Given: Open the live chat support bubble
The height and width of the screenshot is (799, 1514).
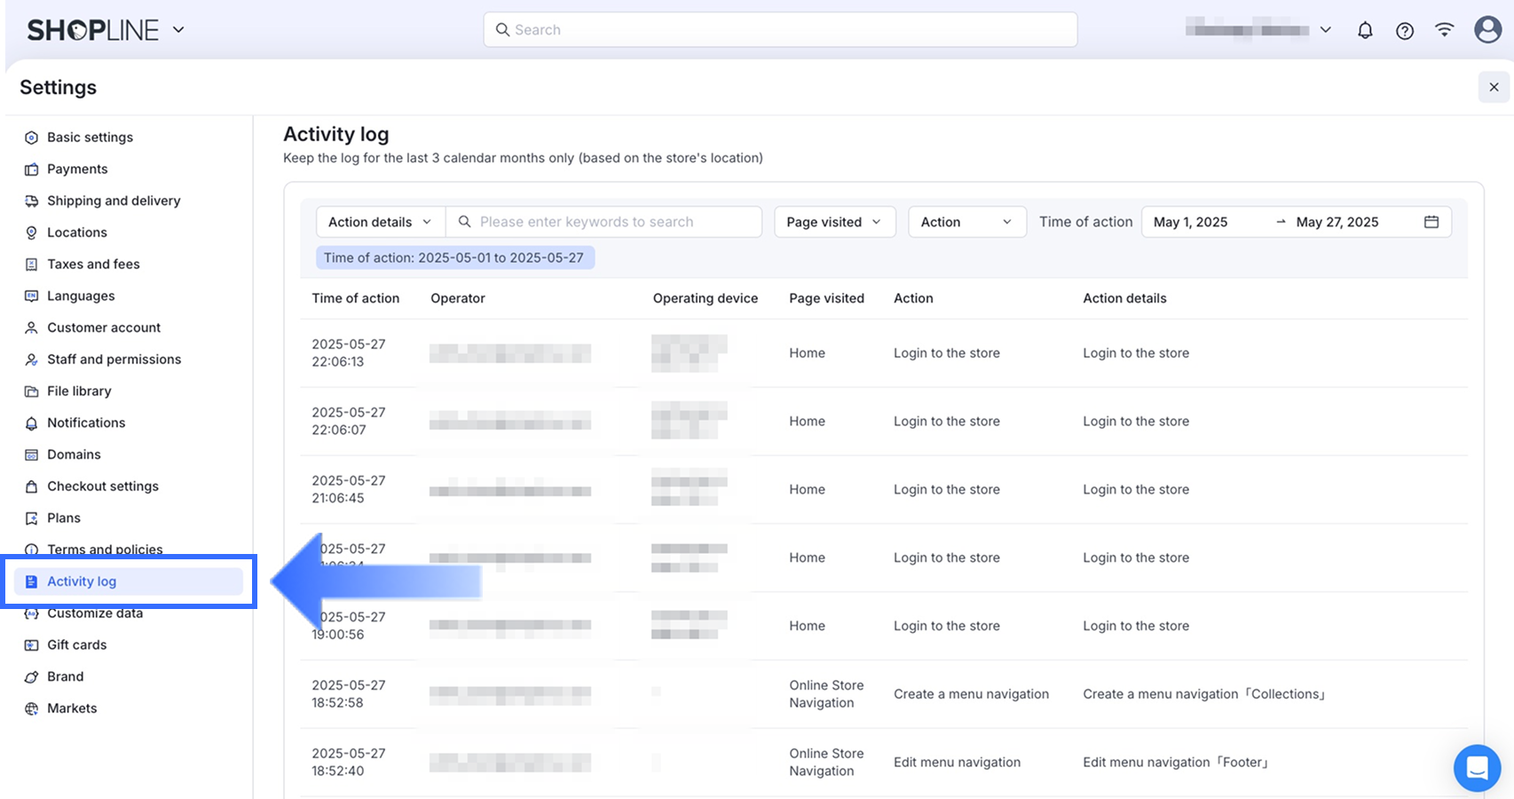Looking at the screenshot, I should click(1477, 768).
